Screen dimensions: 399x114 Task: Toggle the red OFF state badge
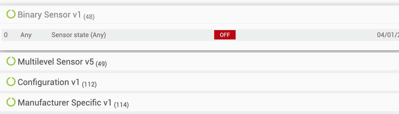click(x=225, y=35)
